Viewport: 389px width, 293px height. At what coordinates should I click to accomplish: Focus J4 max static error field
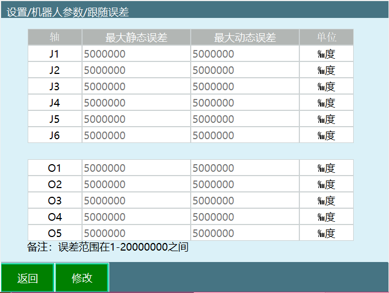(136, 103)
